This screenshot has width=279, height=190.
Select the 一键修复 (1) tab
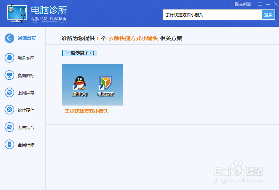80,53
